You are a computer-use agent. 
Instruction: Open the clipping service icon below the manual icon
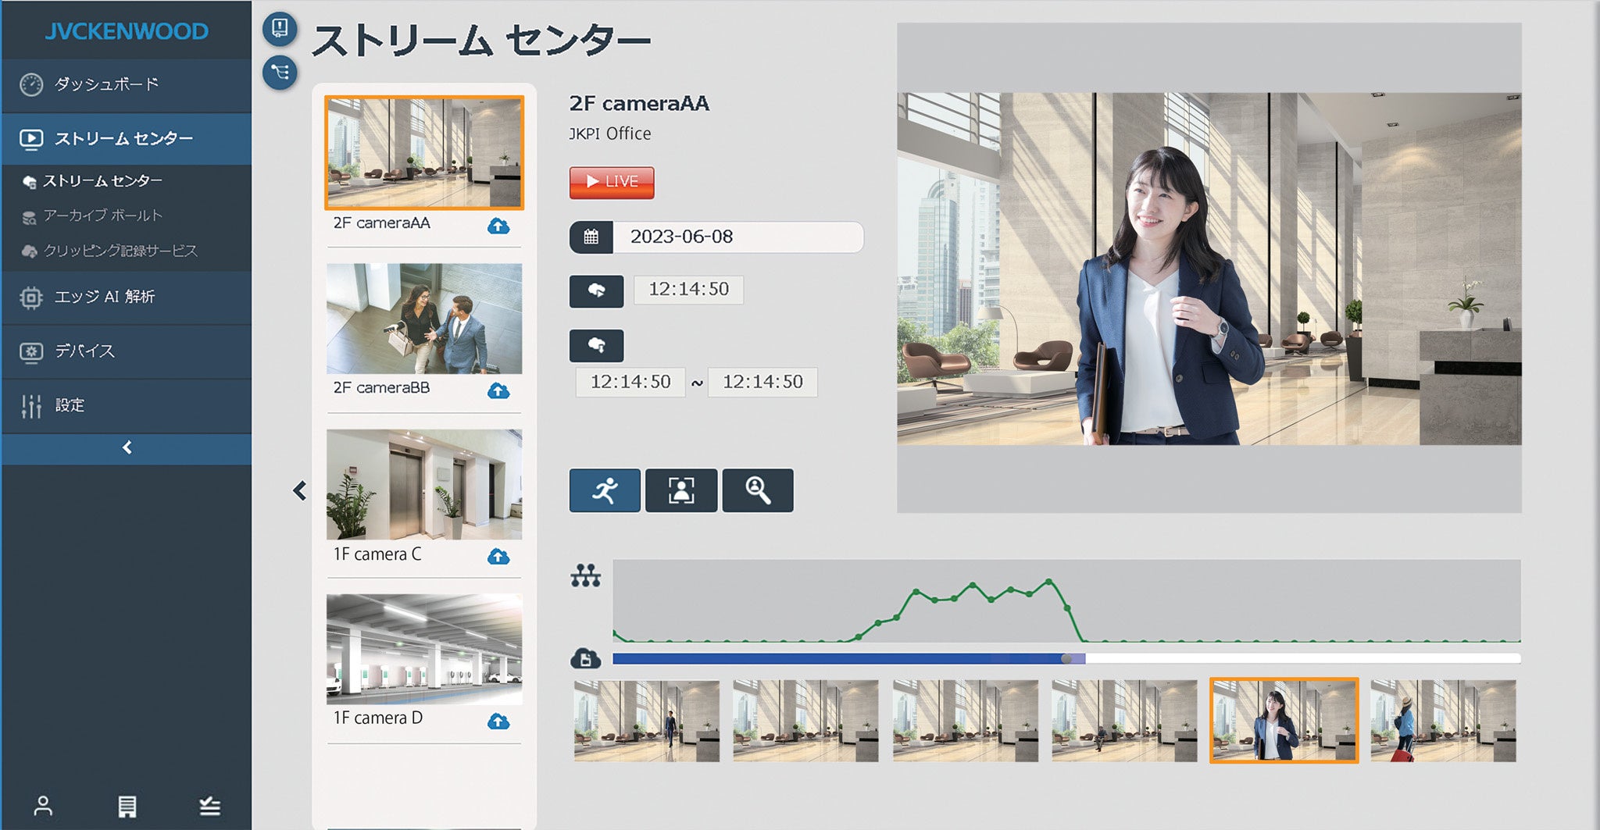[x=279, y=74]
